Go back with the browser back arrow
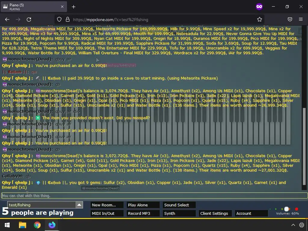 (x=7, y=20)
